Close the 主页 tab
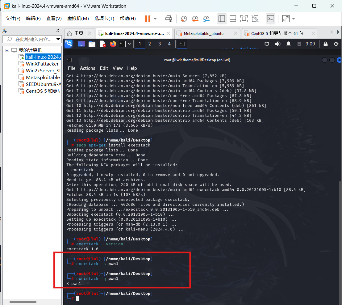The height and width of the screenshot is (305, 342). pyautogui.click(x=90, y=33)
